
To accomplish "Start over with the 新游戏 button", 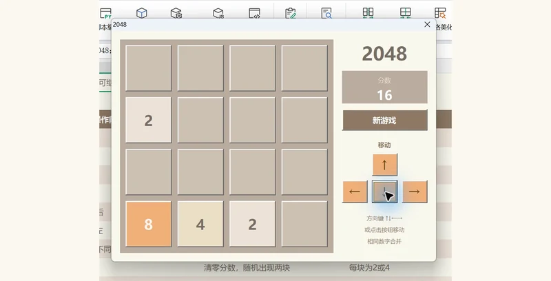I will tap(385, 120).
